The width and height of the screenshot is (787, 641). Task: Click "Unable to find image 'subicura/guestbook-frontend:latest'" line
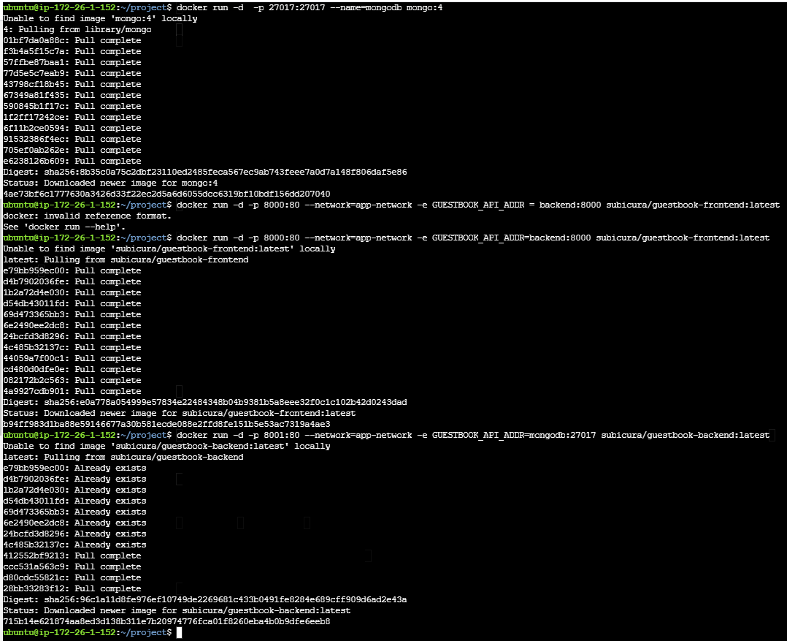click(169, 249)
